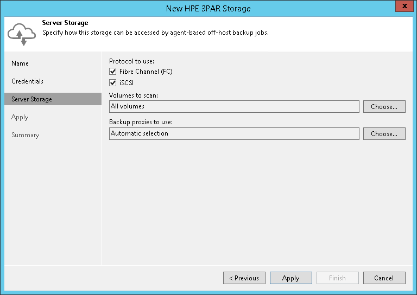Choose volumes to scan
417x295 pixels.
pos(384,107)
